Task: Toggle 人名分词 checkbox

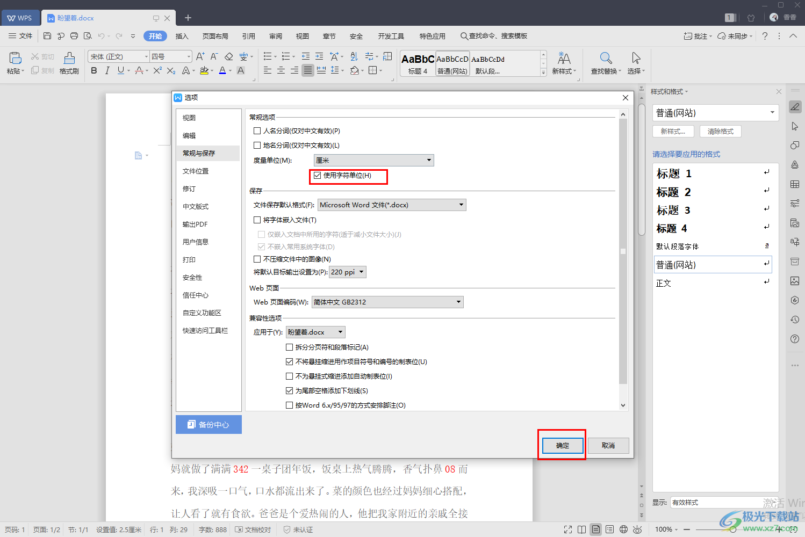Action: (x=257, y=130)
